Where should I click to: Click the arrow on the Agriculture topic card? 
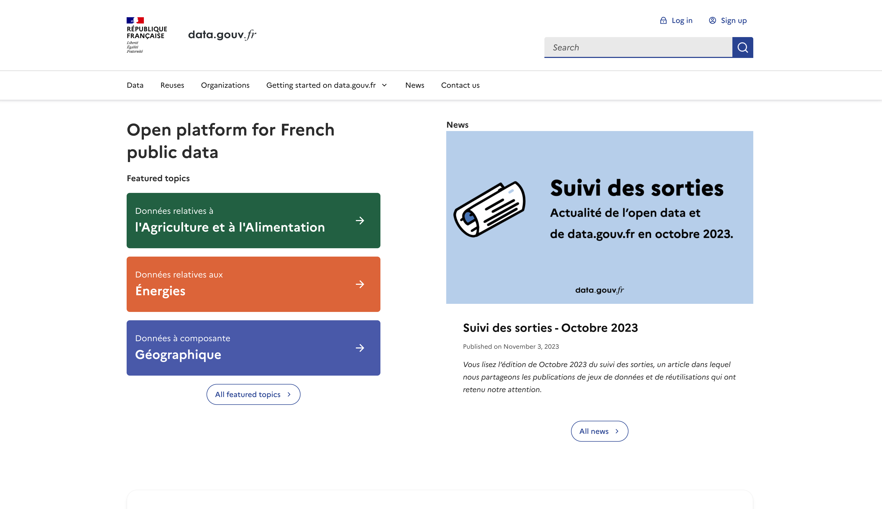[x=360, y=221]
